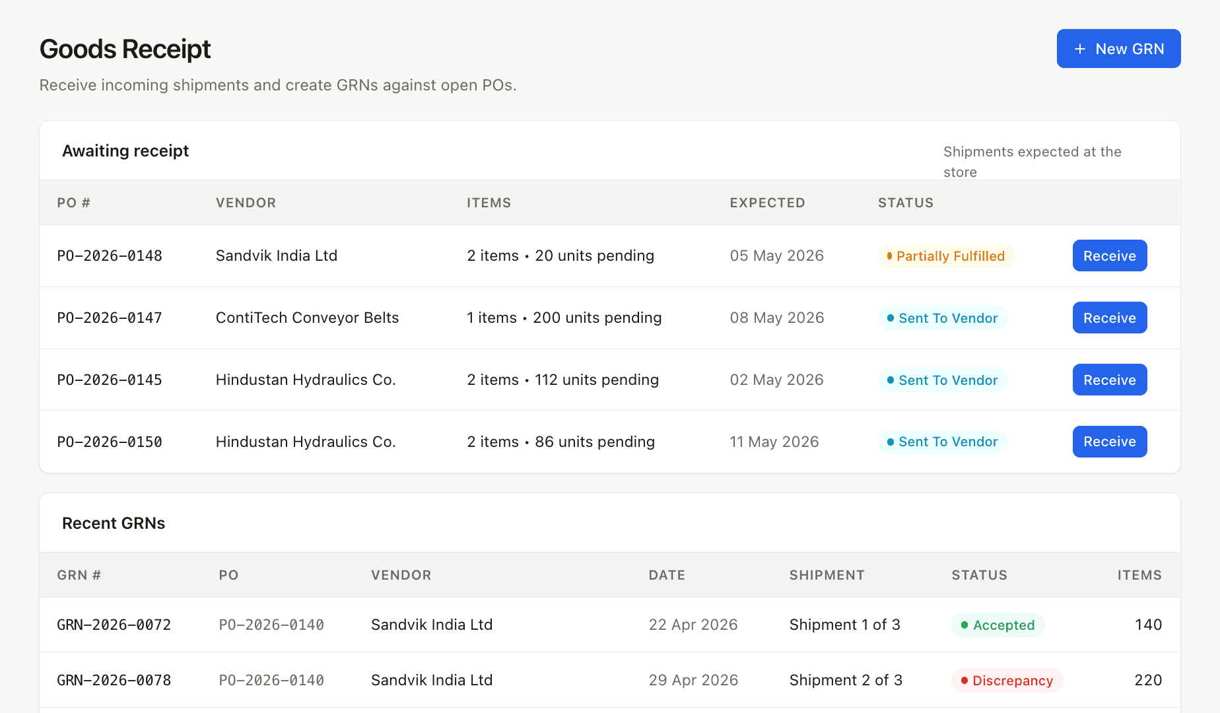The height and width of the screenshot is (713, 1220).
Task: Click items count 220
Action: [x=1148, y=680]
